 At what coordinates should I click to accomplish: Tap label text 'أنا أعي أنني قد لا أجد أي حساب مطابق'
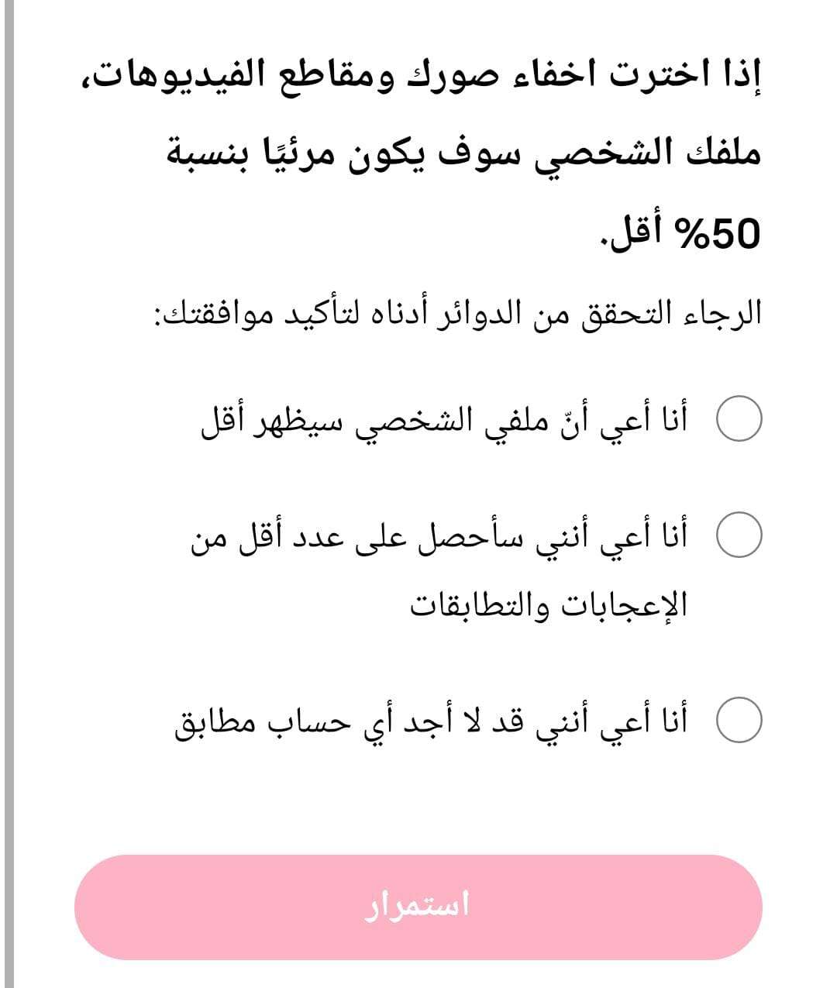pyautogui.click(x=432, y=722)
